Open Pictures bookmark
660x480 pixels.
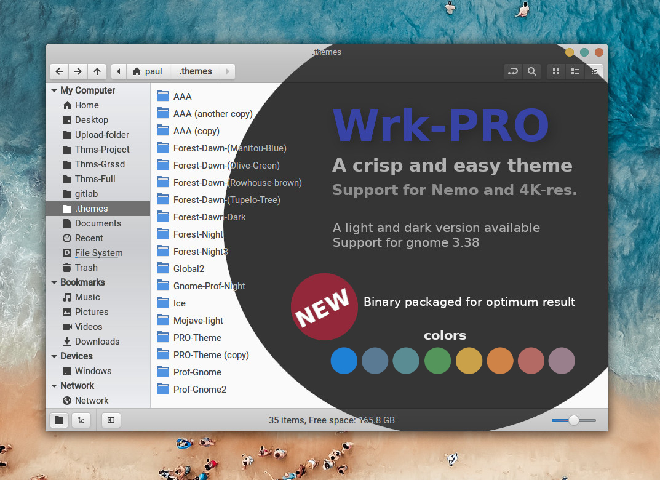[x=98, y=312]
